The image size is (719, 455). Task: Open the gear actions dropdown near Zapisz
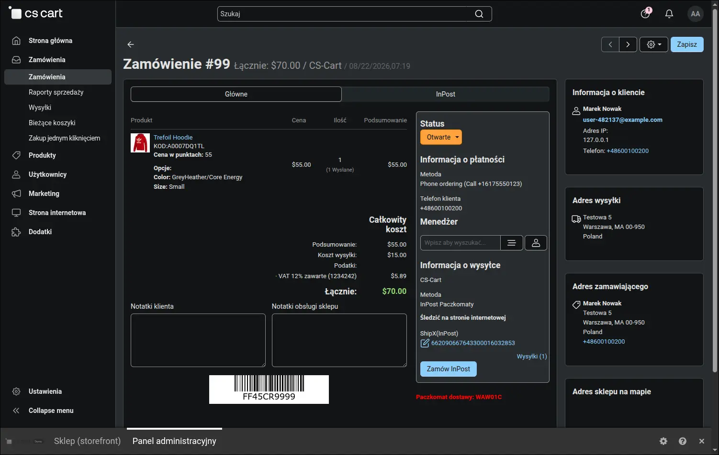click(654, 44)
